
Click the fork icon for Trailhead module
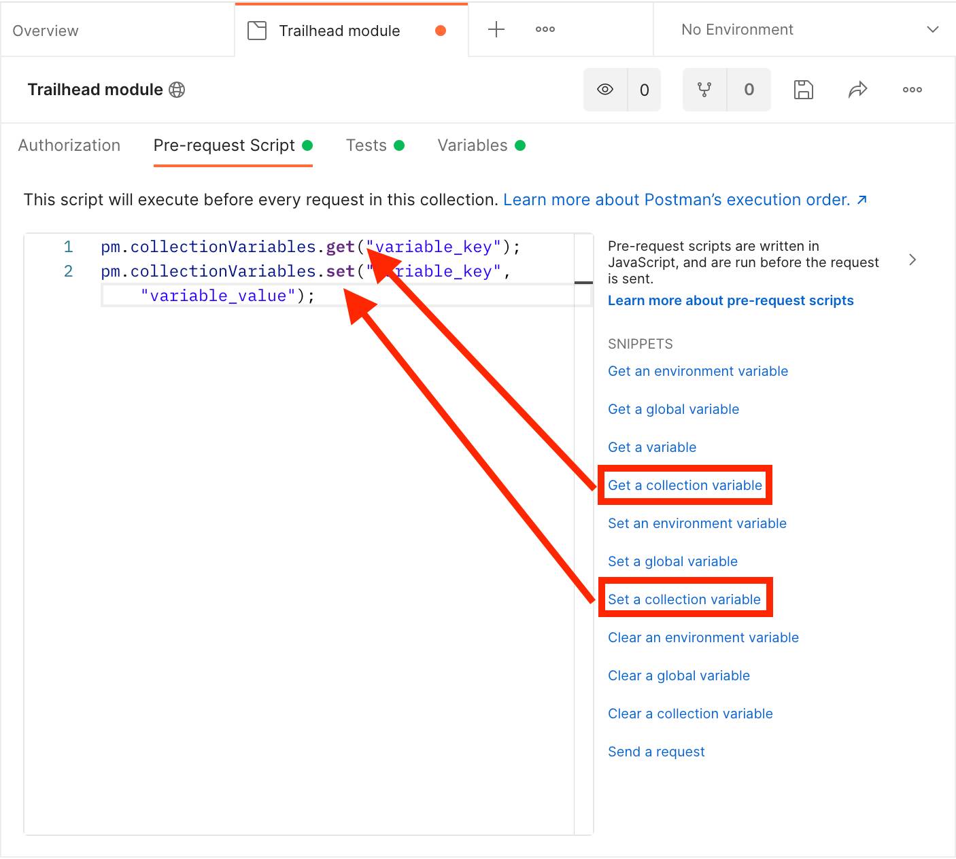pos(706,89)
